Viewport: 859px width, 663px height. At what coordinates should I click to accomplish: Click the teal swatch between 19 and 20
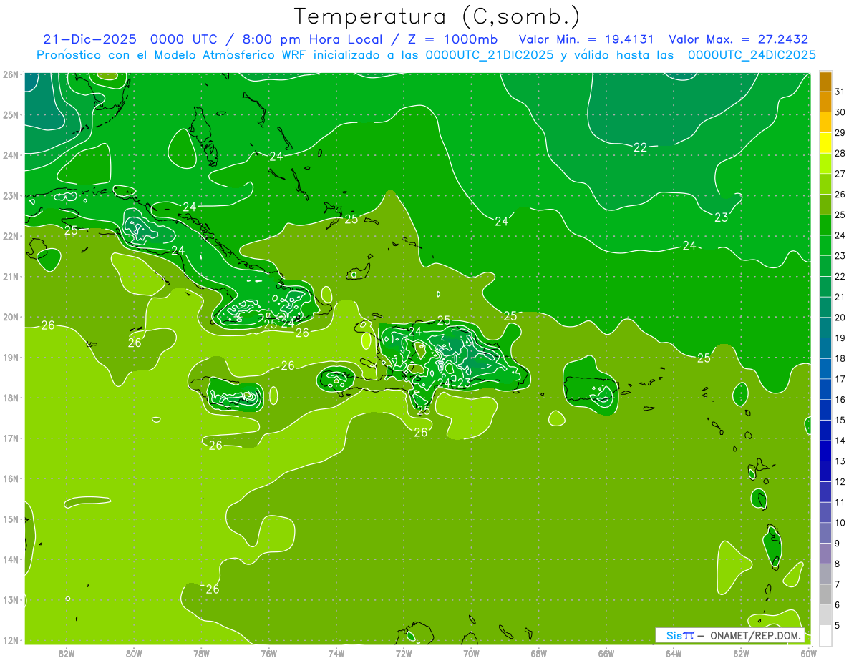click(x=825, y=328)
